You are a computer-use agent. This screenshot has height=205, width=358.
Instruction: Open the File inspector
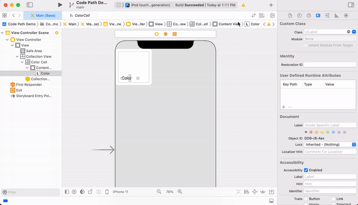(x=290, y=15)
